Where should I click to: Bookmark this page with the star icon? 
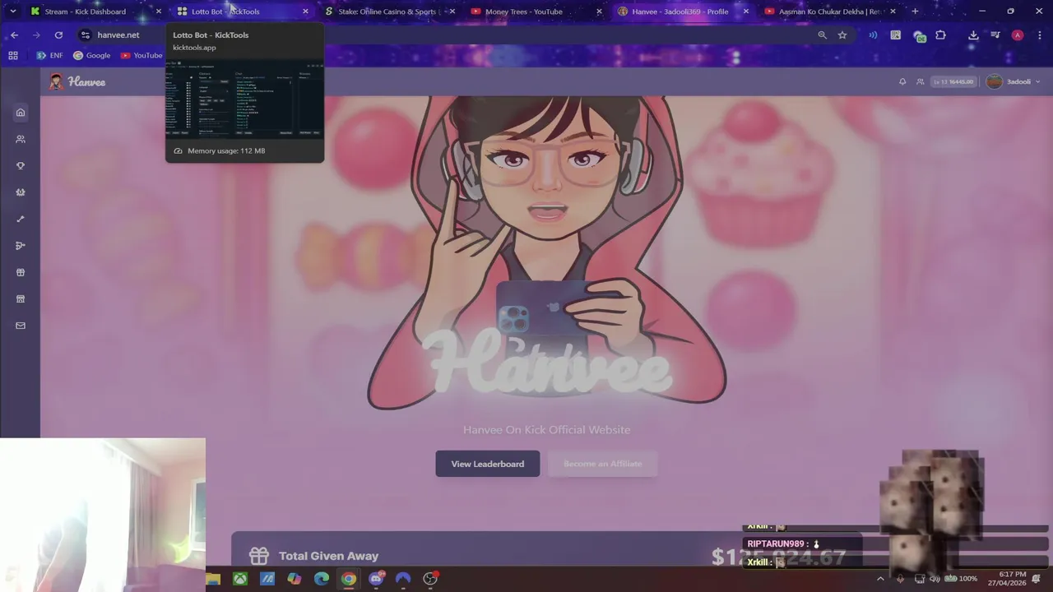(x=842, y=35)
